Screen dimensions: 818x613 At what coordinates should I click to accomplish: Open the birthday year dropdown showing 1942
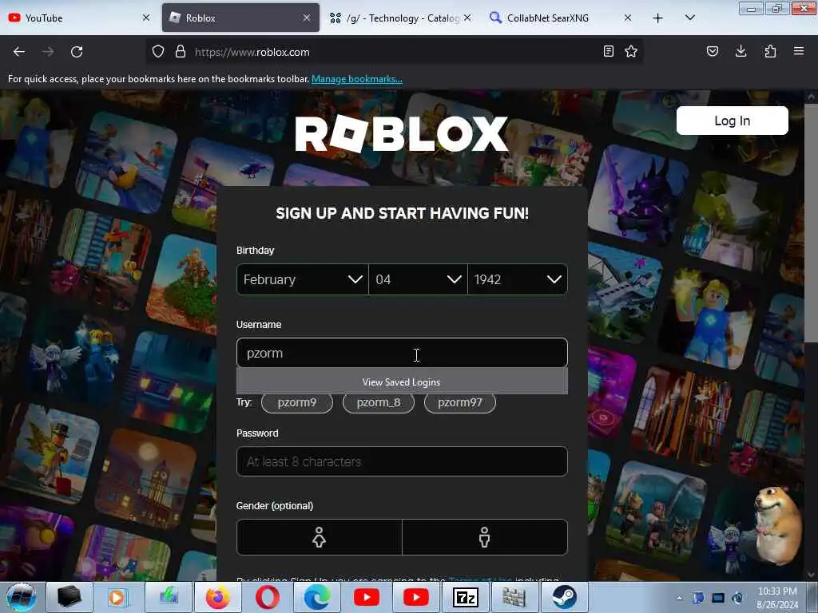tap(518, 279)
